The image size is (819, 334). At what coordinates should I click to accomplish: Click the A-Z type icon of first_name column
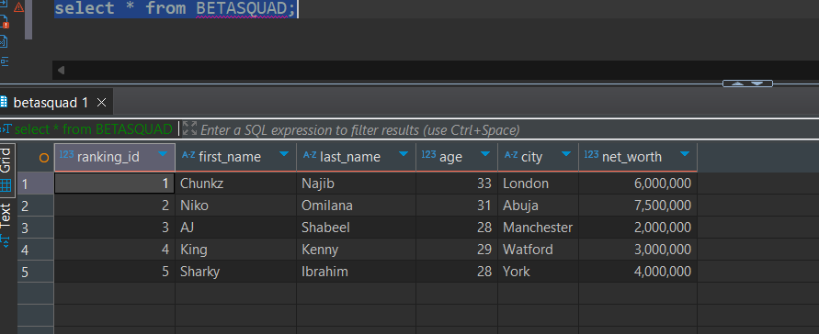tap(188, 155)
